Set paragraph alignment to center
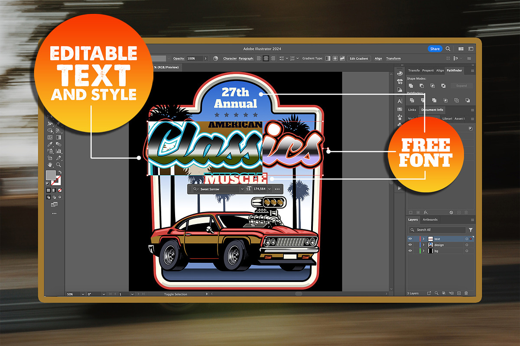The height and width of the screenshot is (346, 520). [x=266, y=58]
